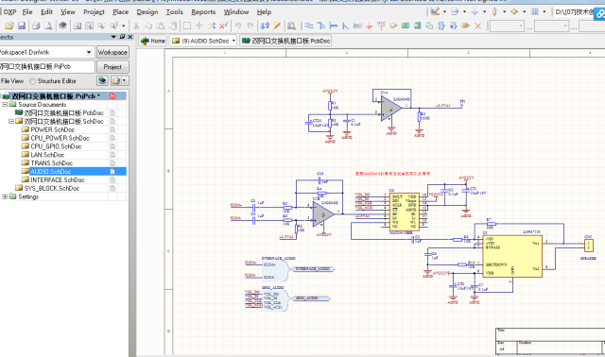The image size is (605, 357).
Task: Zoom to selected objects
Action: click(x=101, y=25)
